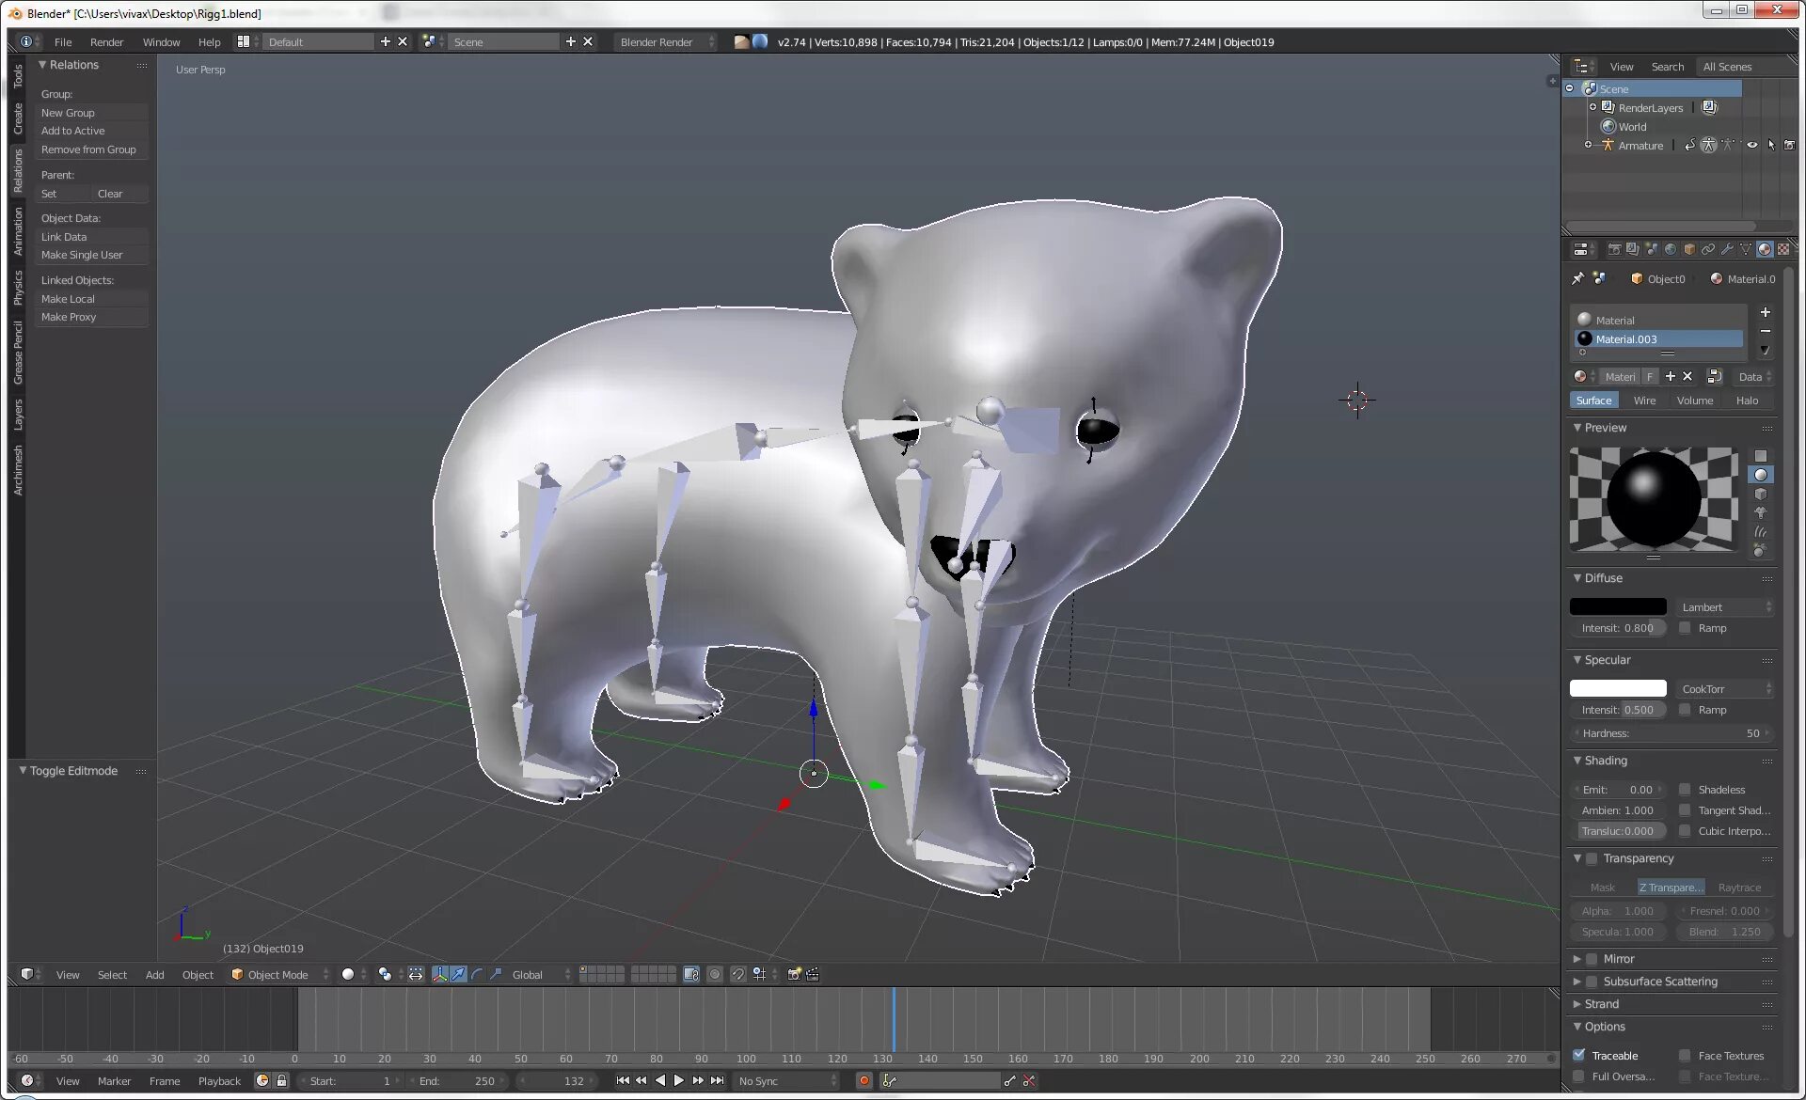1806x1100 pixels.
Task: Pin the properties context
Action: [x=1577, y=278]
